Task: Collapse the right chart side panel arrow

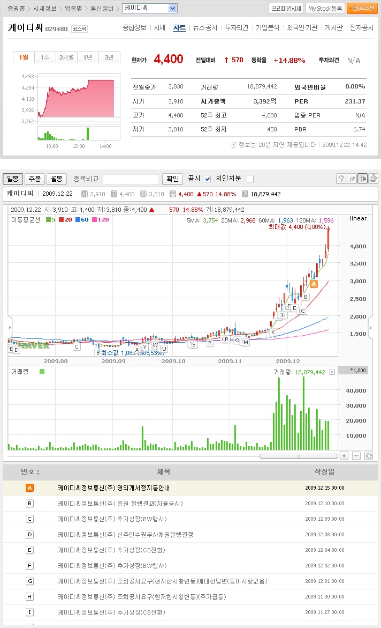Action: (x=371, y=328)
